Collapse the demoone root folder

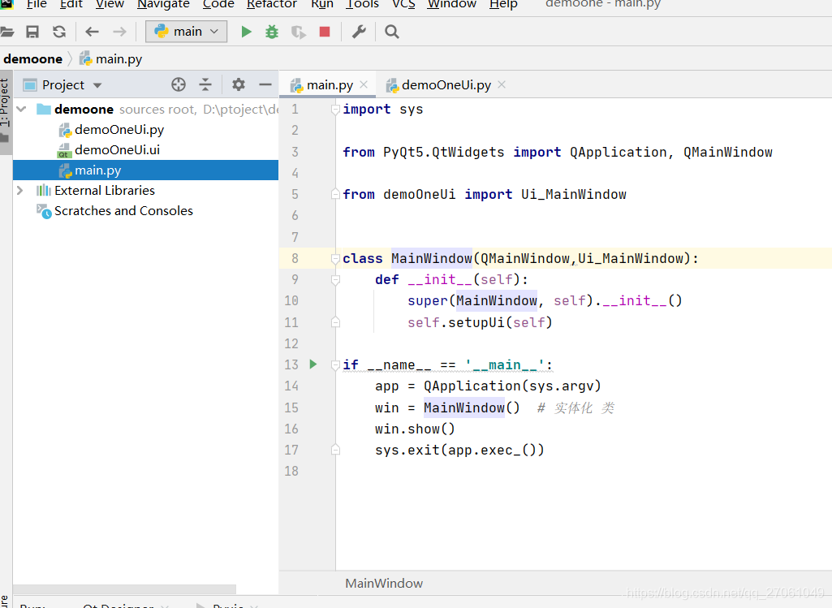[x=21, y=110]
